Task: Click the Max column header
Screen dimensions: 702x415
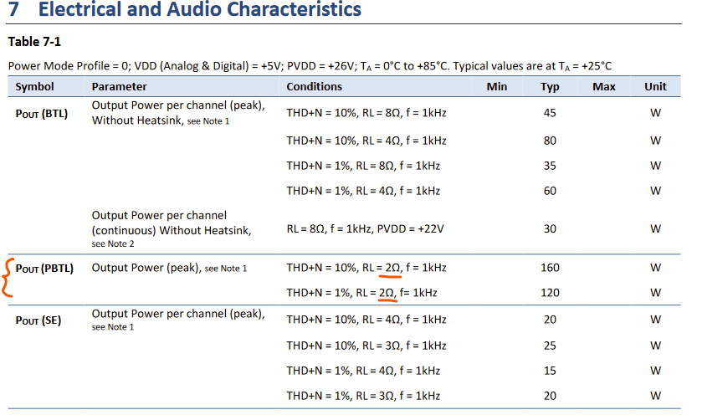Action: point(604,86)
